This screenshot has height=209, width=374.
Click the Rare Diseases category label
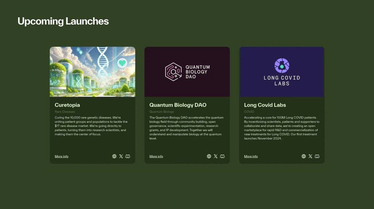tap(65, 112)
